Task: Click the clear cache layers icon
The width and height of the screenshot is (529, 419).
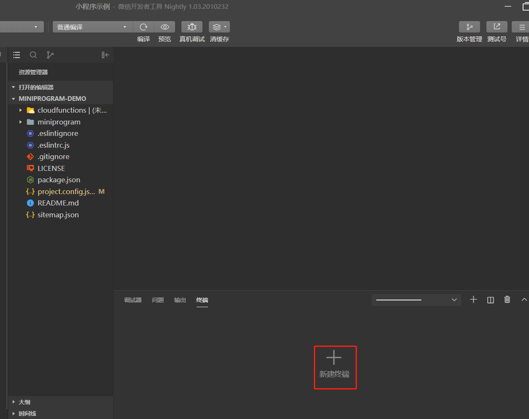Action: 216,27
